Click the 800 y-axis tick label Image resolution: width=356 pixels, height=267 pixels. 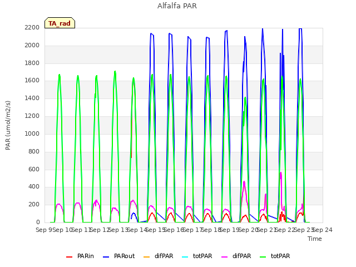pos(34,151)
